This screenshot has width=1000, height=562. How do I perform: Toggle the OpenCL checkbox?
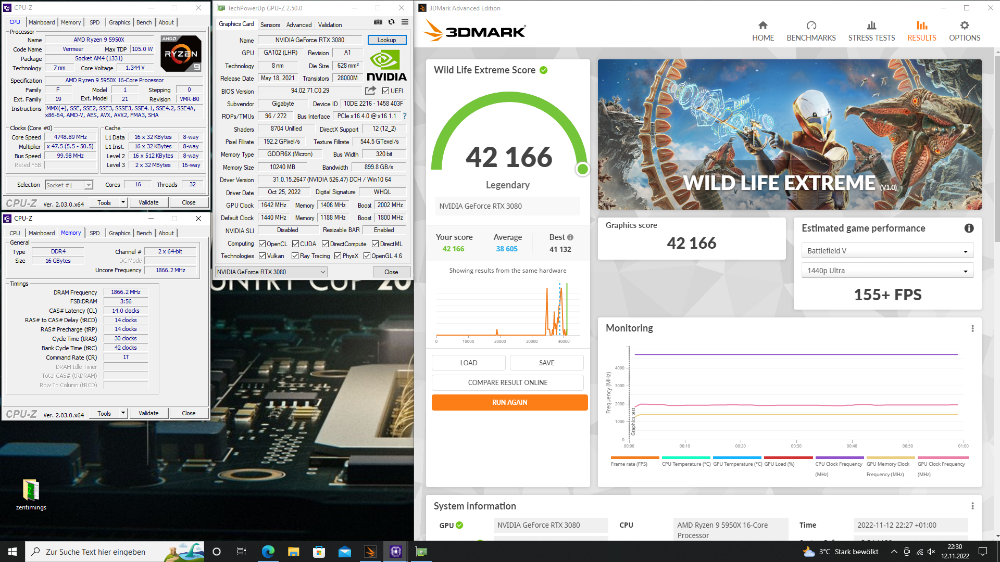262,244
